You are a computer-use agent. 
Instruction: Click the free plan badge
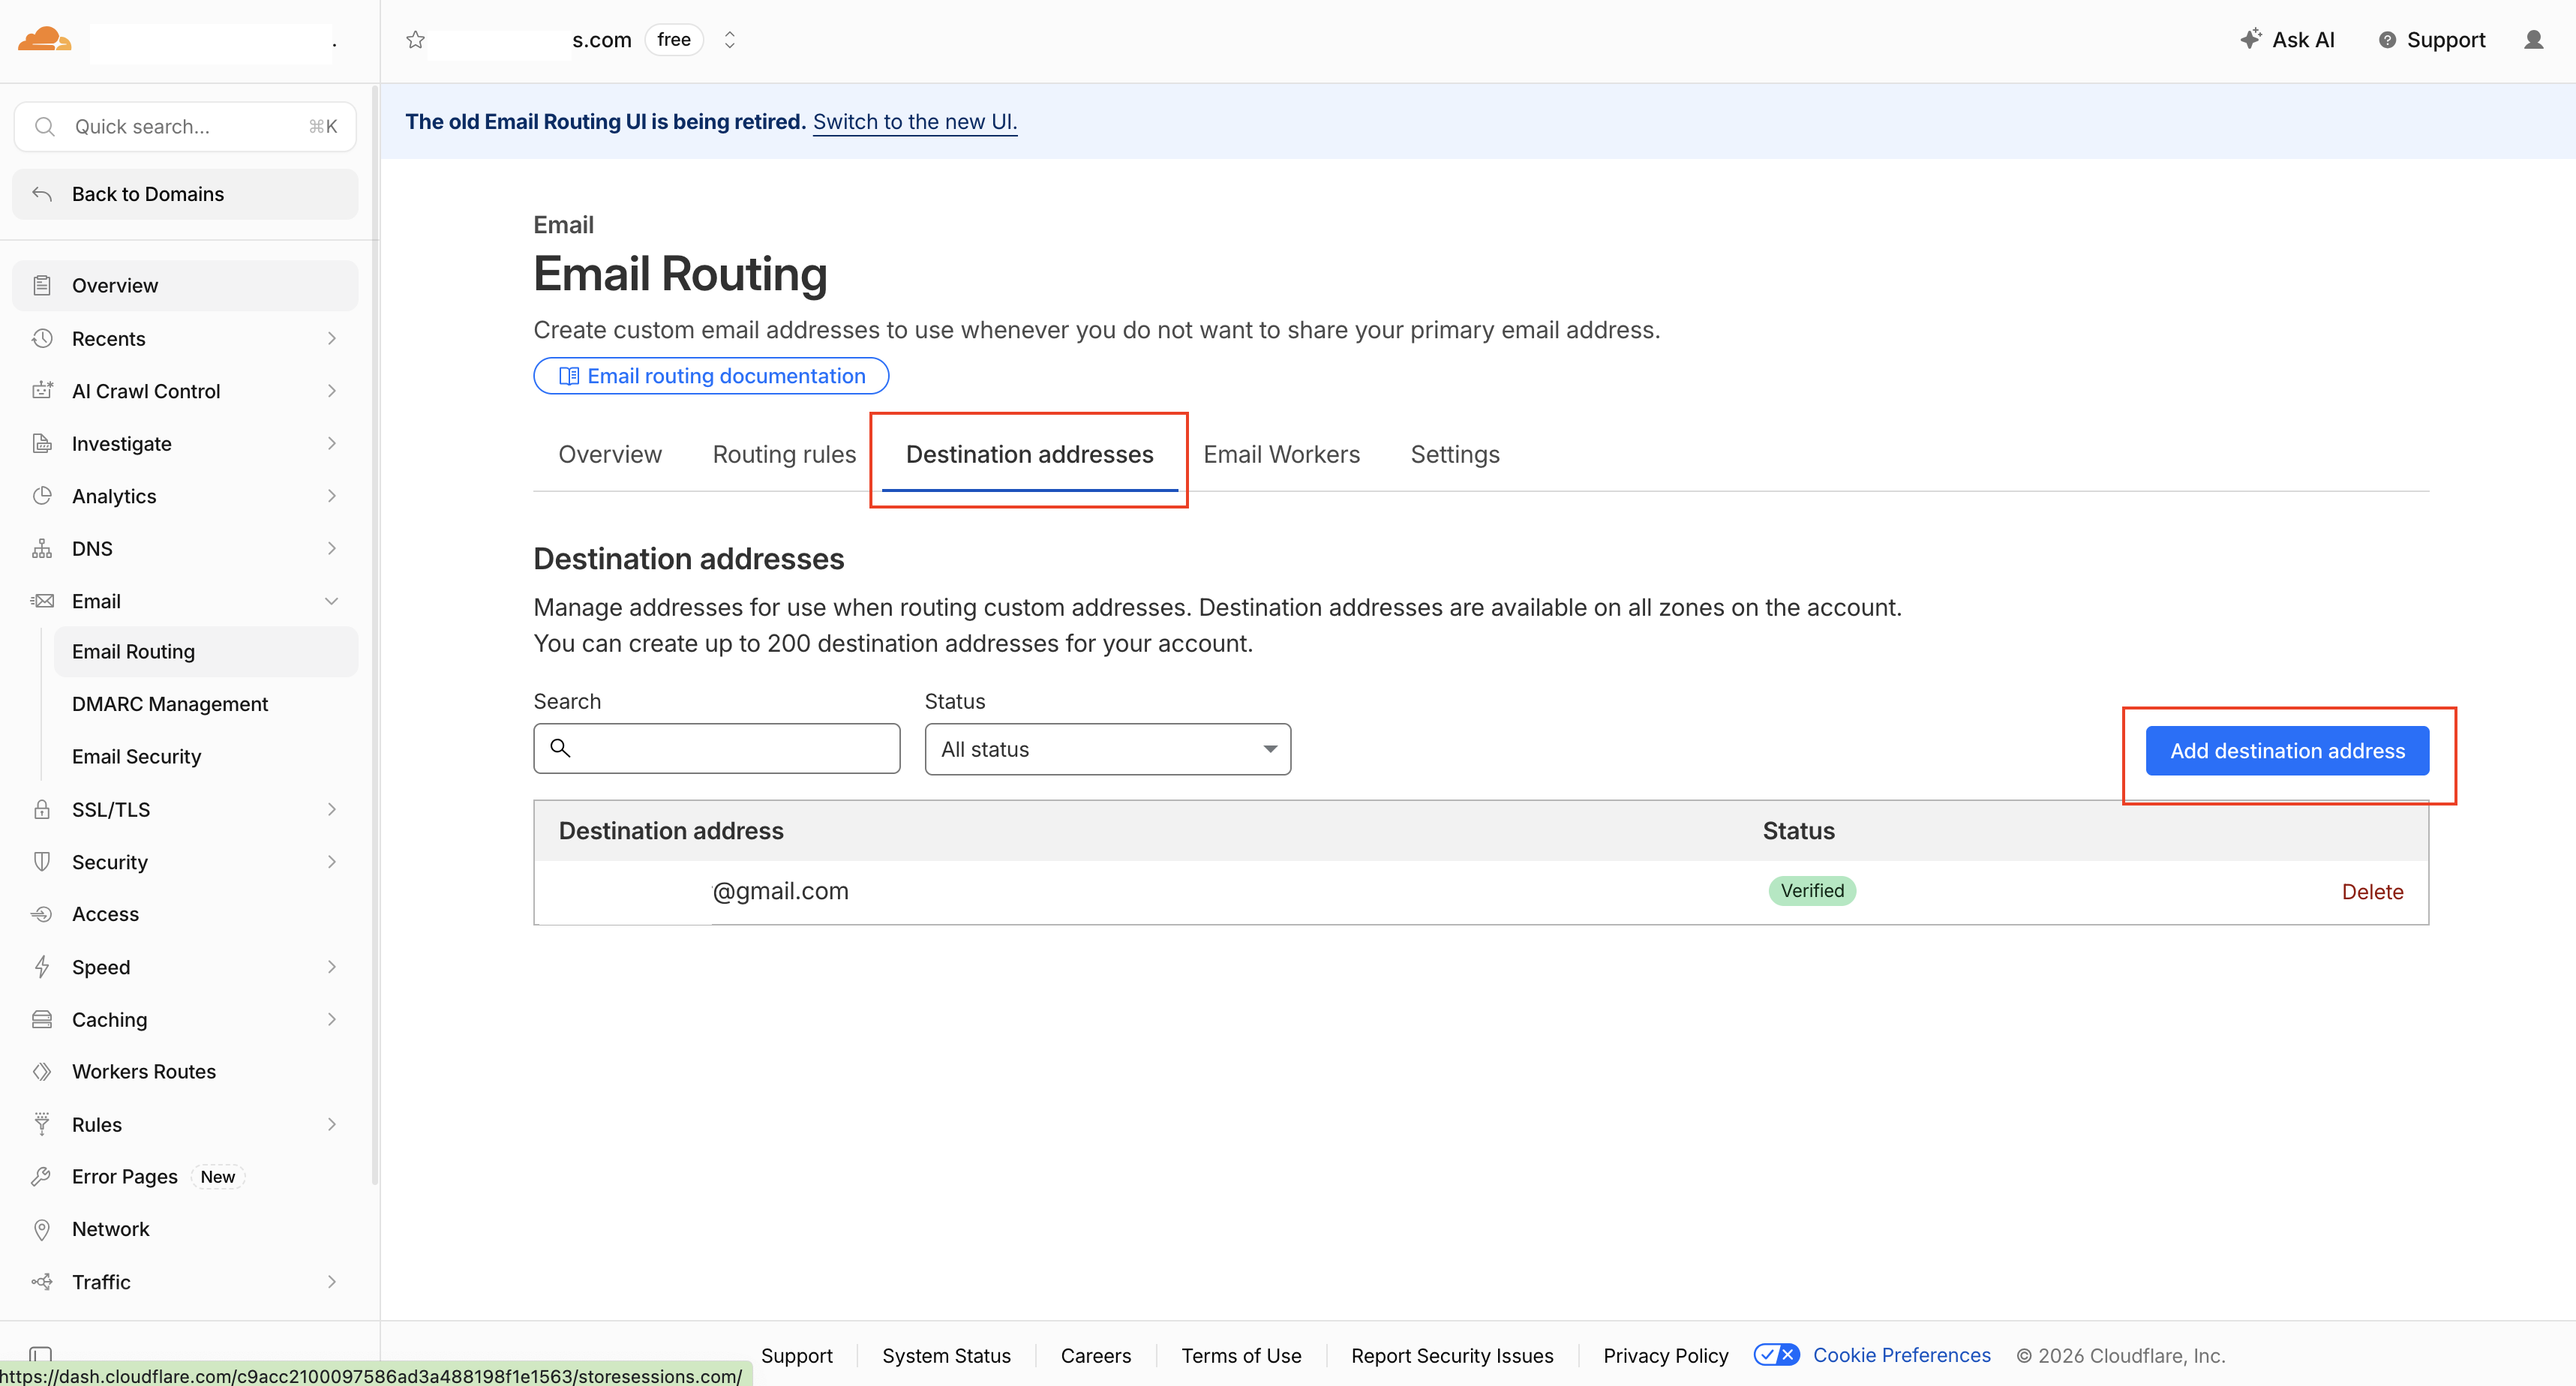[x=674, y=40]
